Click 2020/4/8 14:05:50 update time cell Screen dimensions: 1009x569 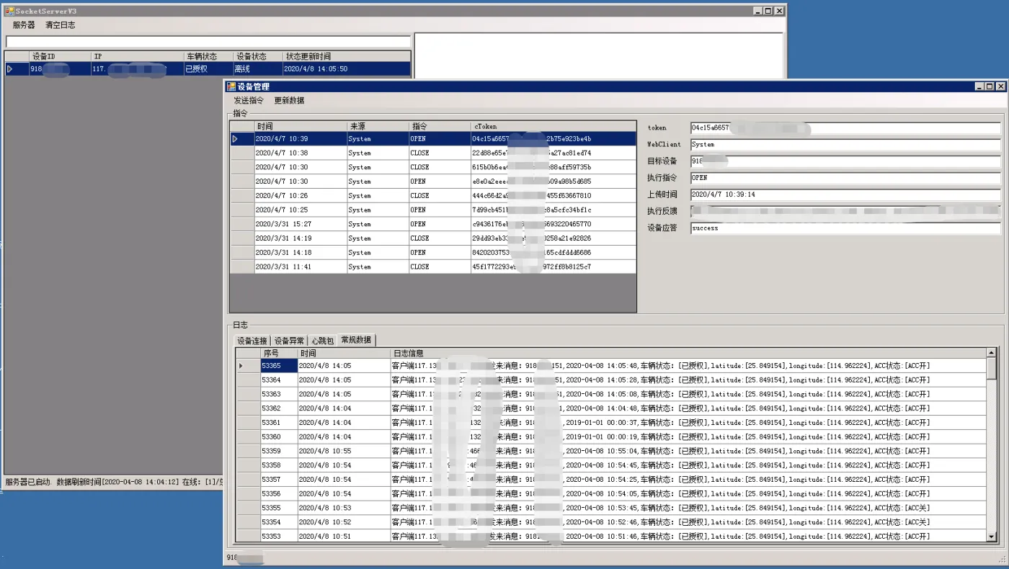346,69
